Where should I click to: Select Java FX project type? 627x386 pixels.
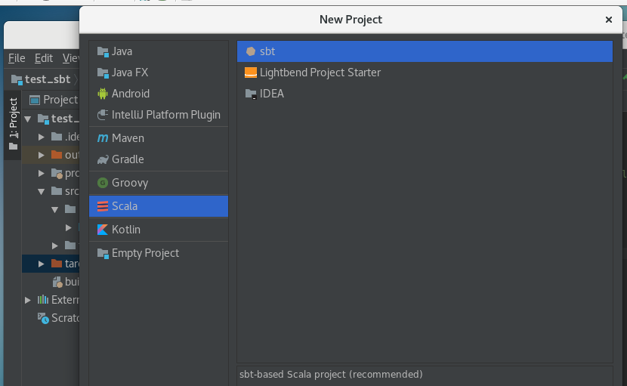click(130, 73)
